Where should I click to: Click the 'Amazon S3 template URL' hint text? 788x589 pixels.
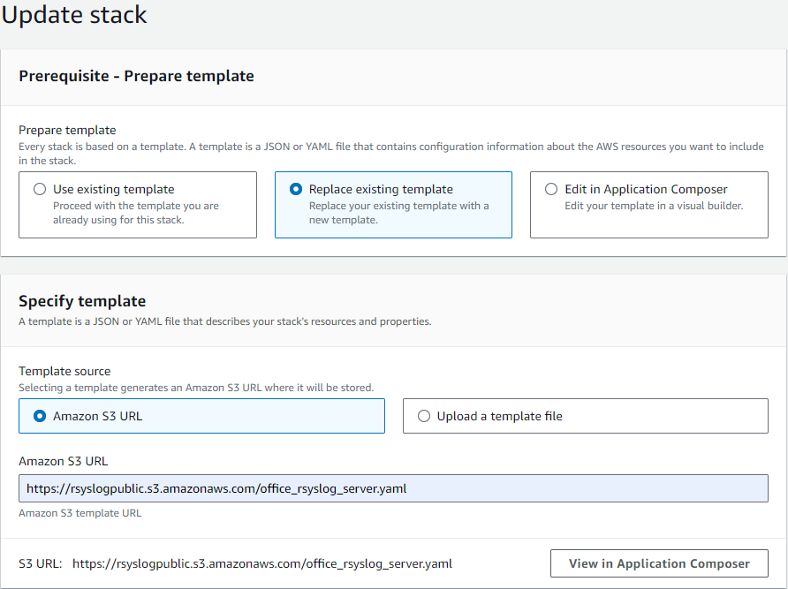[x=80, y=513]
